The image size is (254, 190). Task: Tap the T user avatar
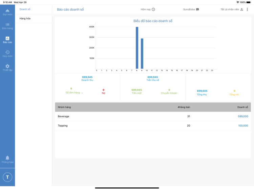coord(7,177)
